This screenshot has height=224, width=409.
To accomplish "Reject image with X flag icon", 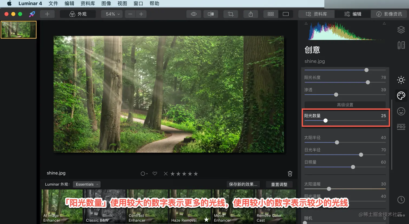I will [166, 174].
